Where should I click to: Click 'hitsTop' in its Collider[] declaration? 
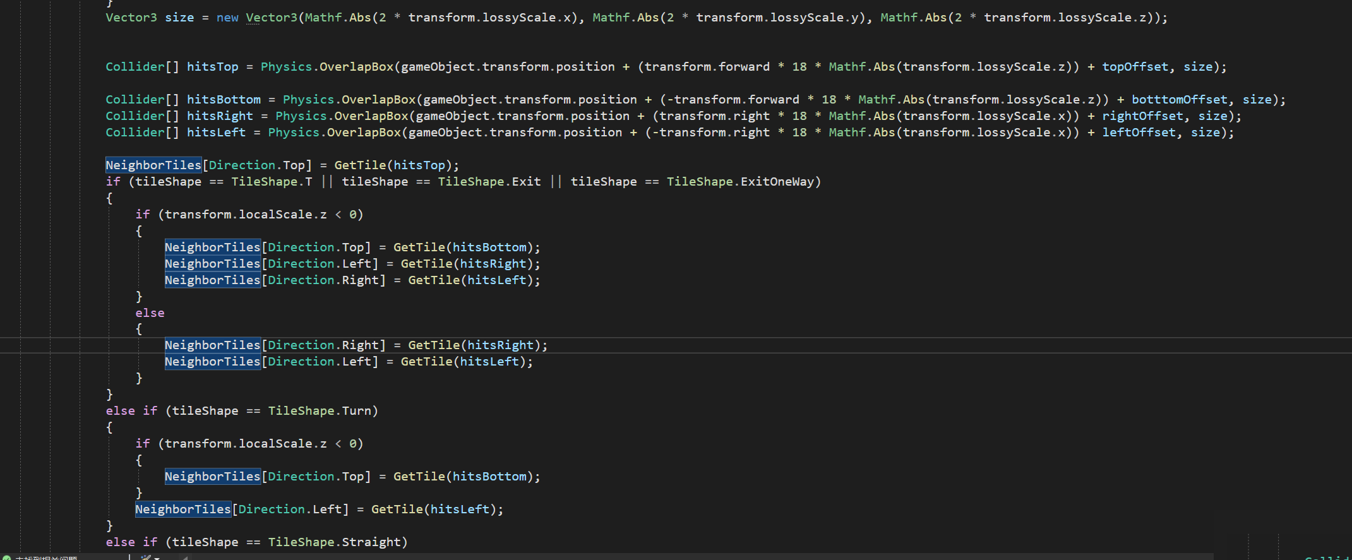coord(213,67)
